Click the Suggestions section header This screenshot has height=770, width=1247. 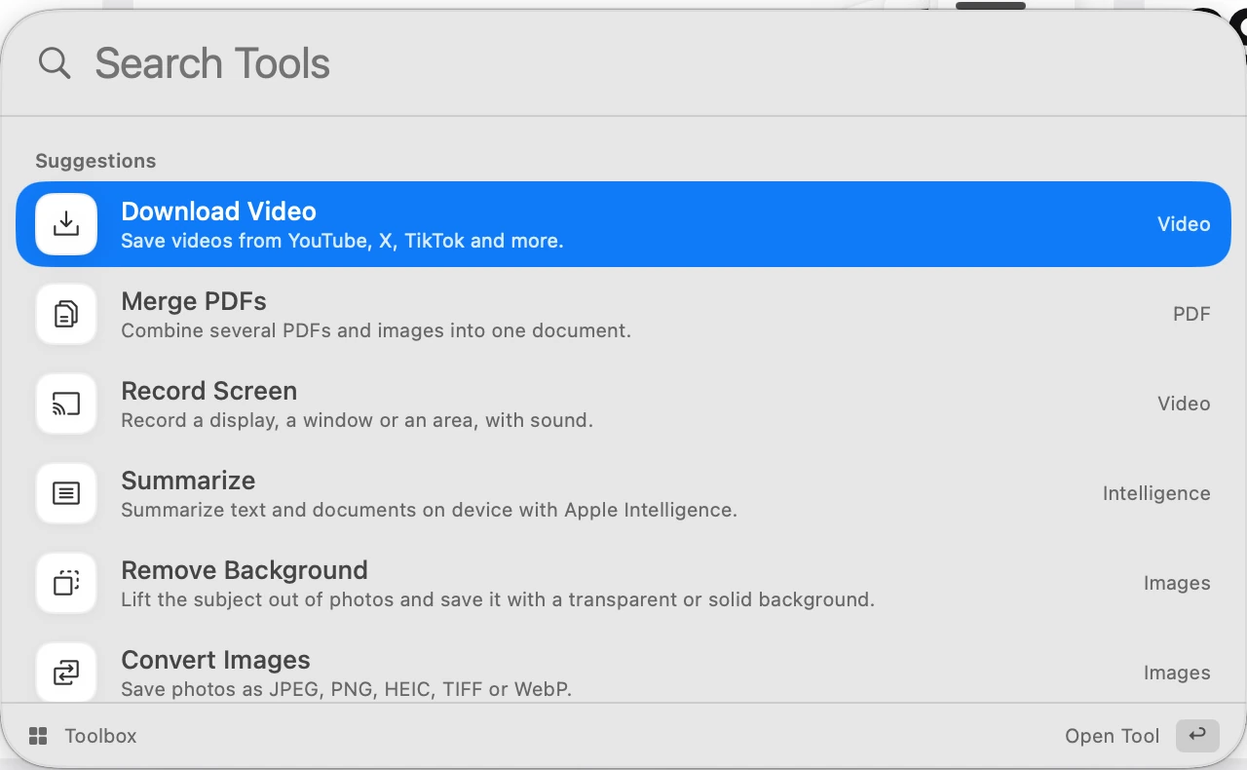point(95,161)
